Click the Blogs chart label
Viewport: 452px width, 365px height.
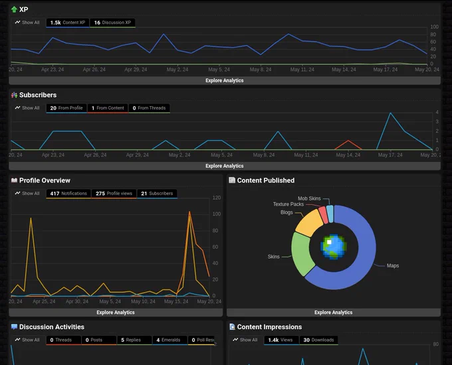[x=286, y=212]
